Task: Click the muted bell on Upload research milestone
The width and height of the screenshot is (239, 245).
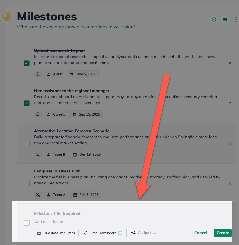Action: pos(38,74)
